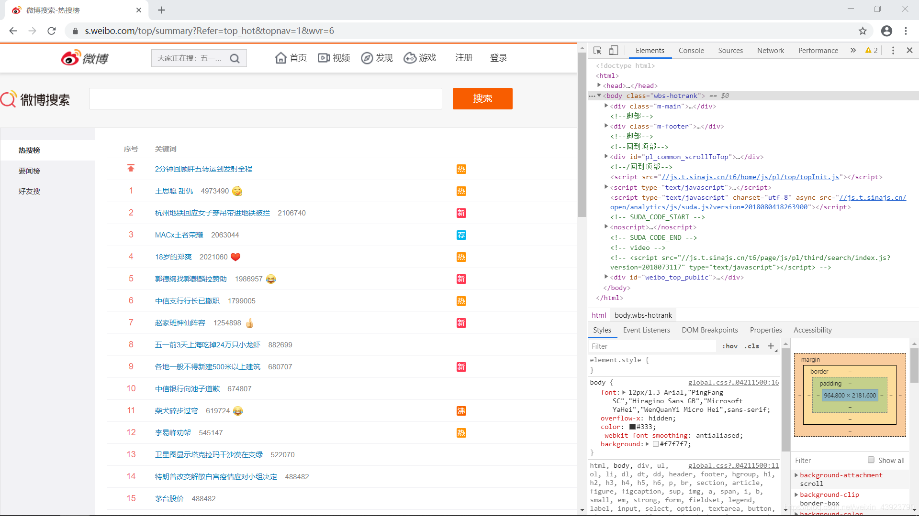Screen dimensions: 919x516
Task: Expand the div m-footer node
Action: (606, 126)
